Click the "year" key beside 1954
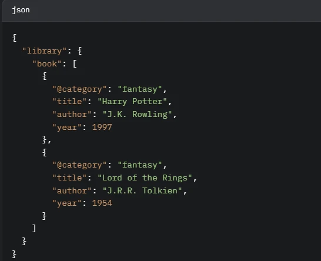 pyautogui.click(x=67, y=203)
